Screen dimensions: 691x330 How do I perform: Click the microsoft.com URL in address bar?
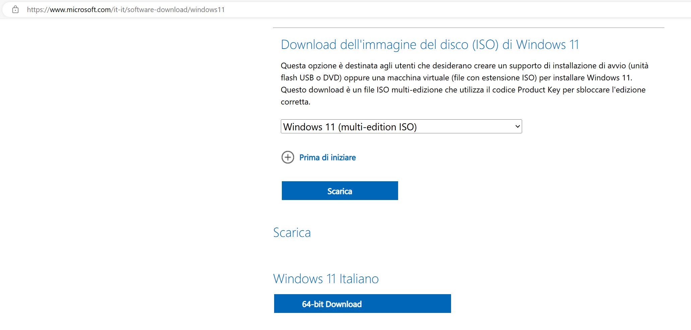126,10
